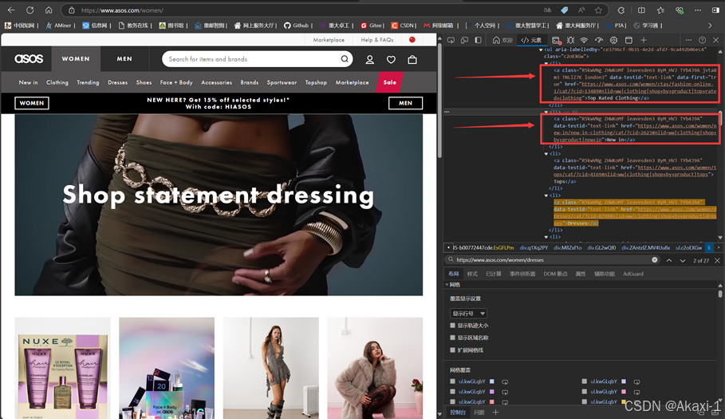Click the read aloud icon in address bar

pos(581,10)
